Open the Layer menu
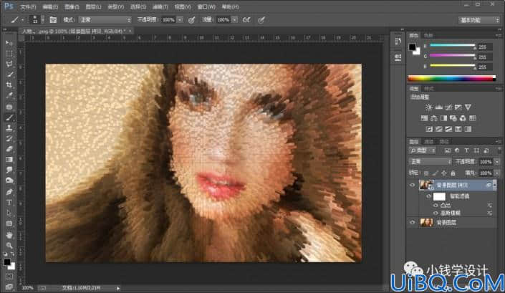The width and height of the screenshot is (505, 293). (93, 6)
